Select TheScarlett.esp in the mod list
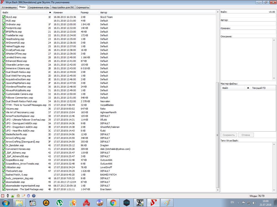The image size is (277, 207). 109,171
